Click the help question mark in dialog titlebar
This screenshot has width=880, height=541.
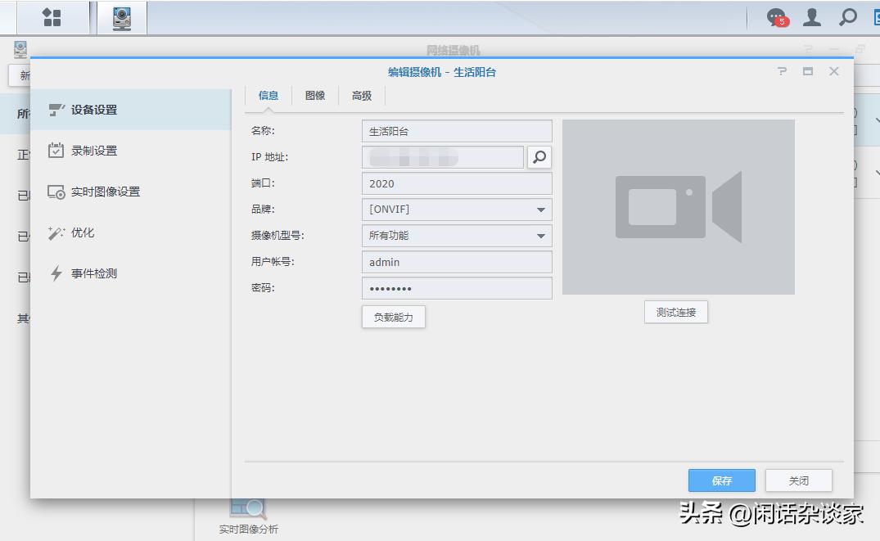781,71
